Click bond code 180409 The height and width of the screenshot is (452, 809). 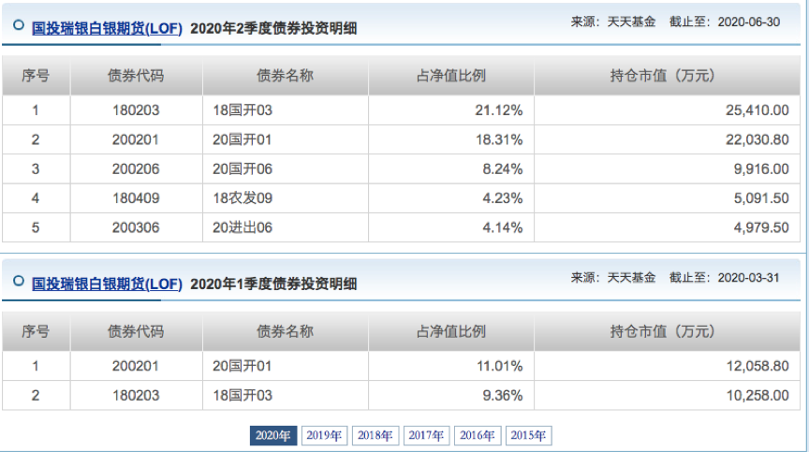pyautogui.click(x=136, y=198)
